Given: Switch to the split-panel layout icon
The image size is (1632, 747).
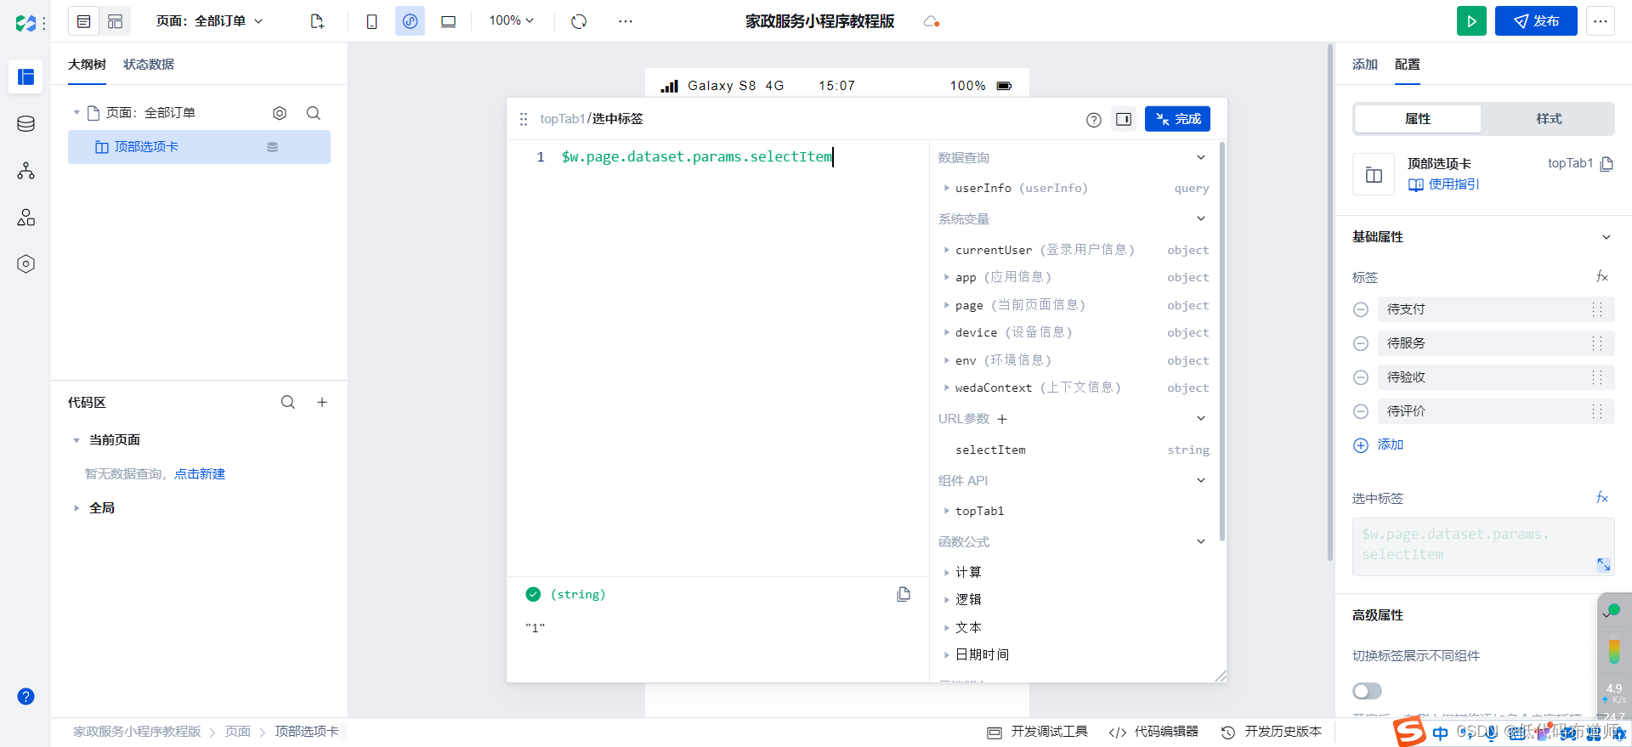Looking at the screenshot, I should [116, 21].
